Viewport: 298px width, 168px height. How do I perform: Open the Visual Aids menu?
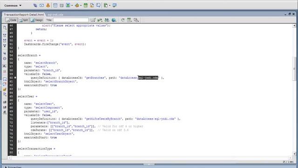point(136,20)
